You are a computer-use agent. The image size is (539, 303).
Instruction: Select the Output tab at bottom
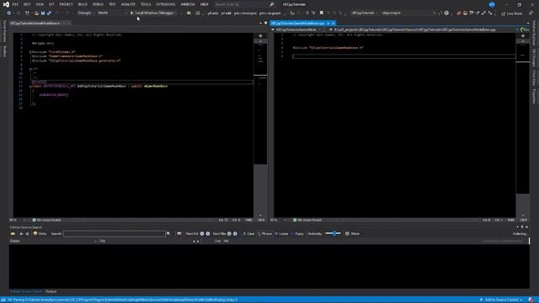[x=51, y=291]
